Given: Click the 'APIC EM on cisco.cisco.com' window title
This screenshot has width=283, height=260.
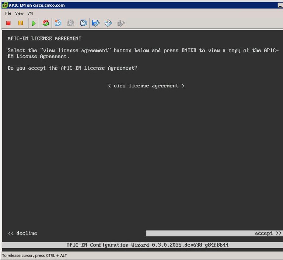Looking at the screenshot, I should (36, 5).
